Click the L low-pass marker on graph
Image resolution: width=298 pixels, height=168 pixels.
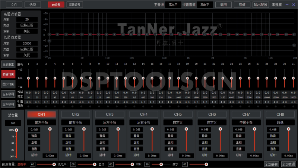pos(294,45)
